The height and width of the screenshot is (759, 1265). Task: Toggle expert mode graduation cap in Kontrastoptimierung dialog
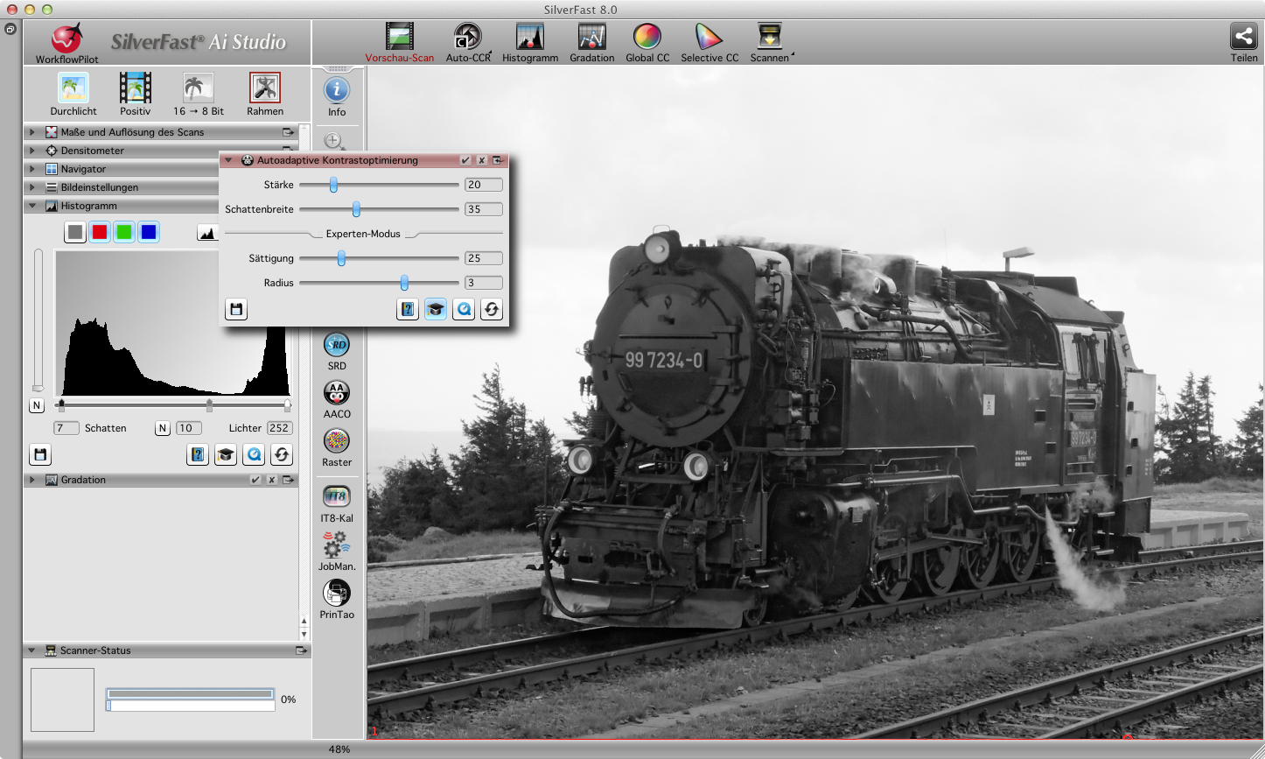[x=436, y=309]
